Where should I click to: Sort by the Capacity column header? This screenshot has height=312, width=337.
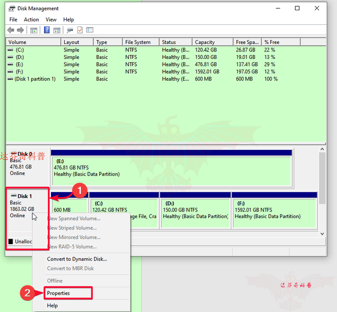[212, 42]
